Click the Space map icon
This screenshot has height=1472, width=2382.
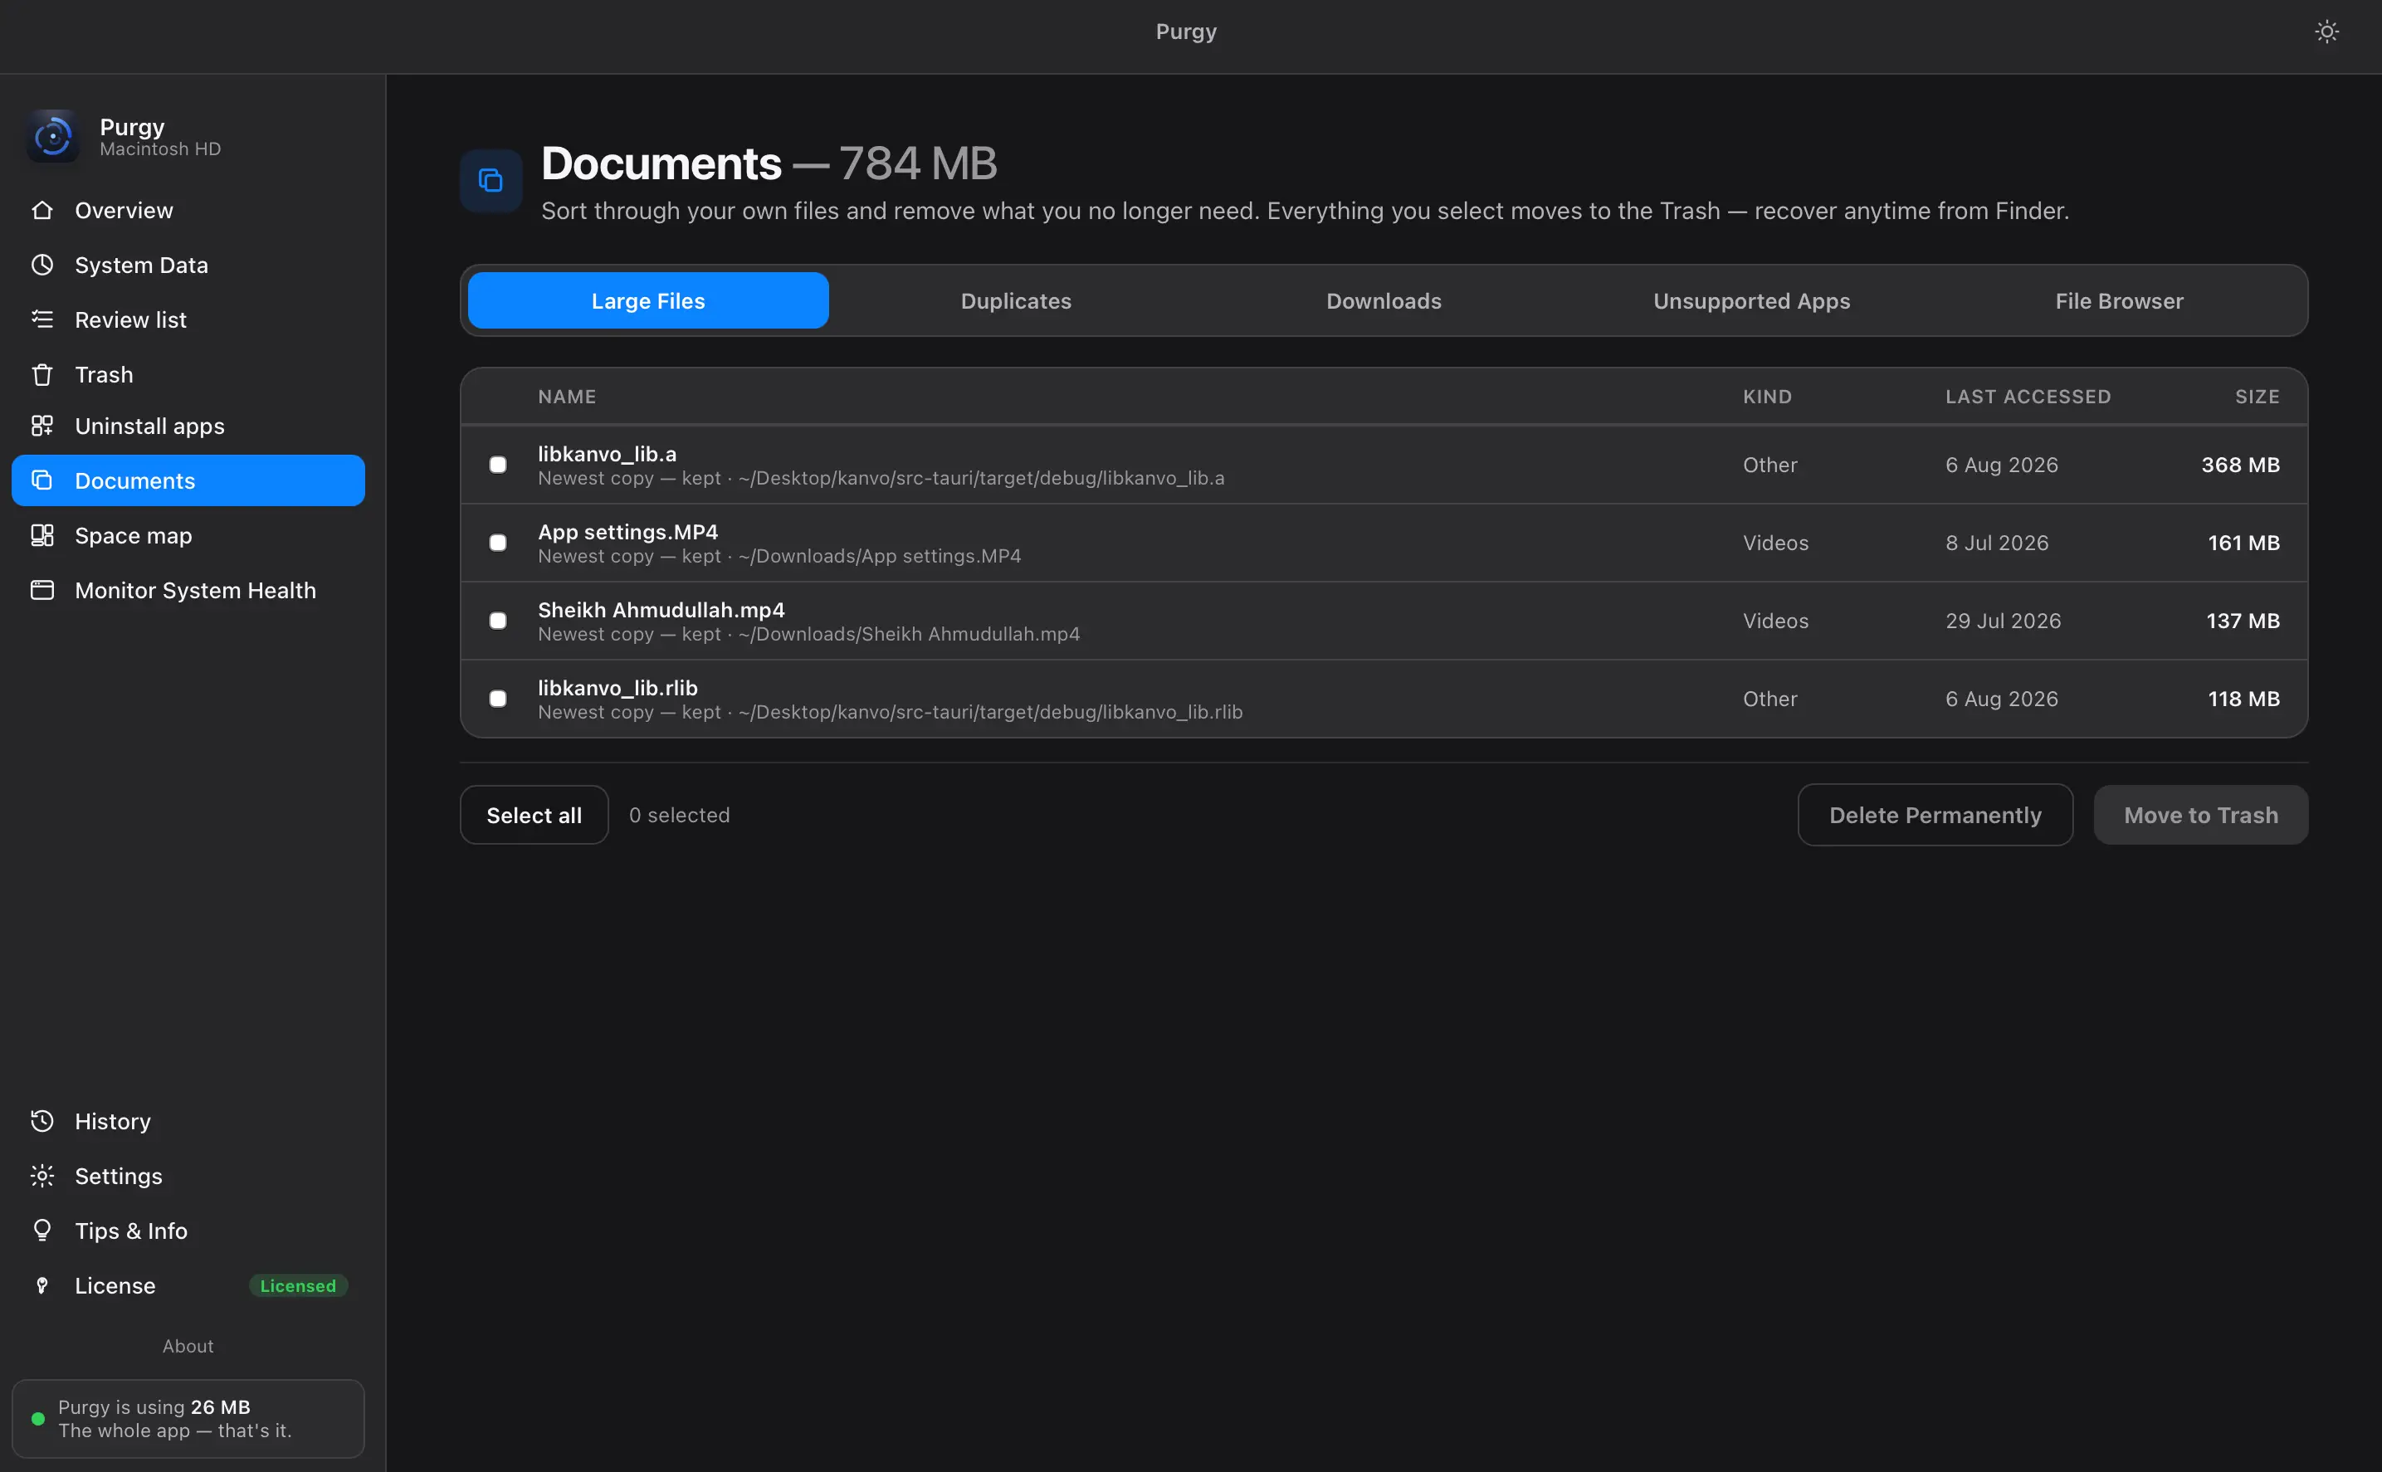(41, 535)
